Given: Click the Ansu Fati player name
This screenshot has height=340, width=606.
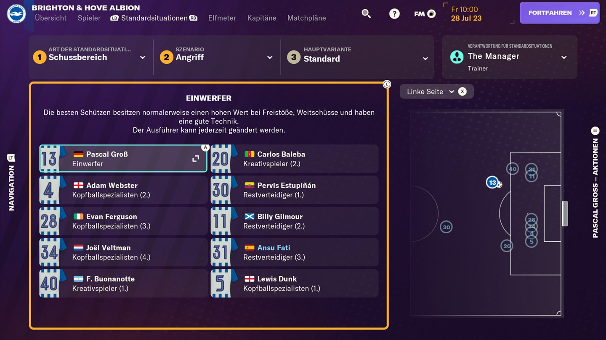Looking at the screenshot, I should 274,248.
